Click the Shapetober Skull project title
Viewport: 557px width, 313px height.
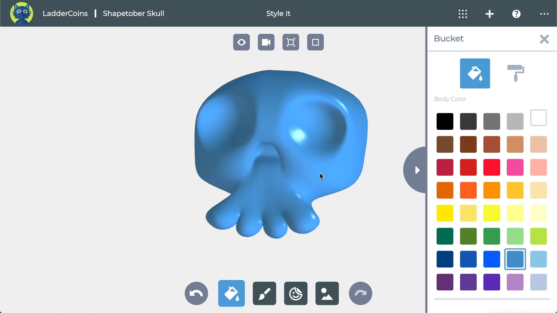133,13
